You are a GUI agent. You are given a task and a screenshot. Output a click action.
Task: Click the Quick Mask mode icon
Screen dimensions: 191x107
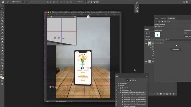[x=2, y=81]
